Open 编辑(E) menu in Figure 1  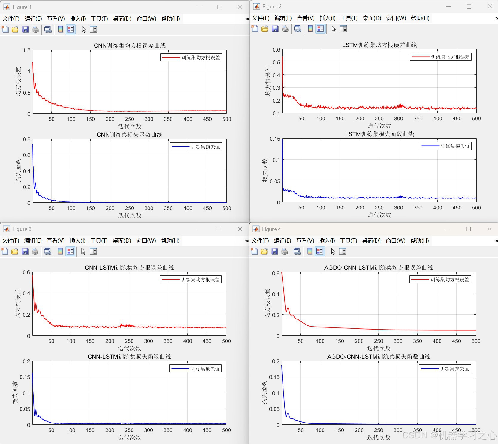pyautogui.click(x=33, y=18)
